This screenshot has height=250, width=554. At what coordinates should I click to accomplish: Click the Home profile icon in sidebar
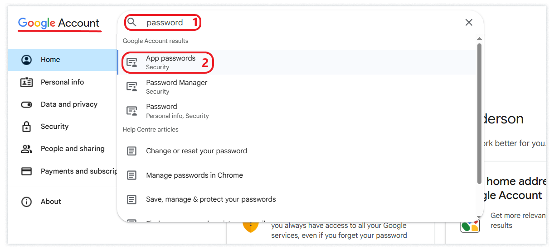click(x=27, y=60)
